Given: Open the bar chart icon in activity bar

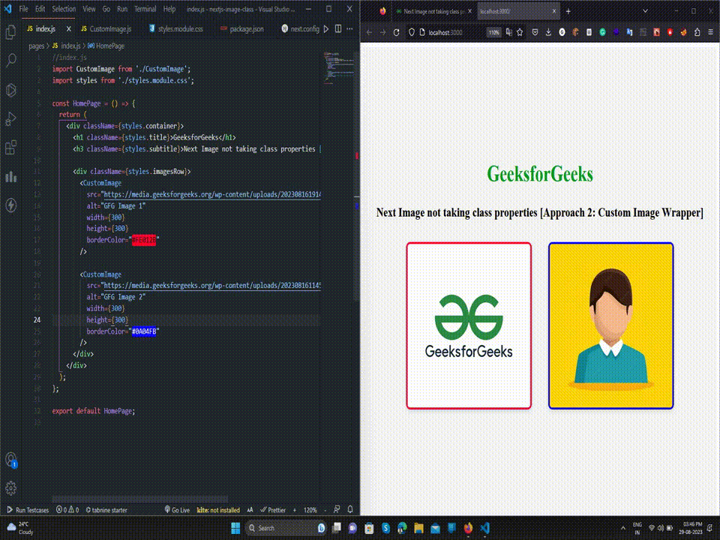Looking at the screenshot, I should [x=10, y=176].
